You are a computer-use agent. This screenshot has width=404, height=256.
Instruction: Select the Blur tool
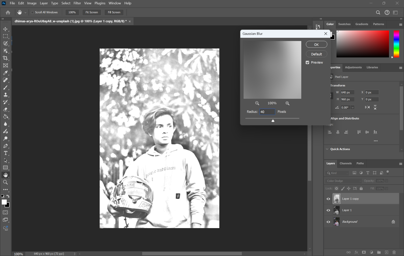(x=5, y=124)
